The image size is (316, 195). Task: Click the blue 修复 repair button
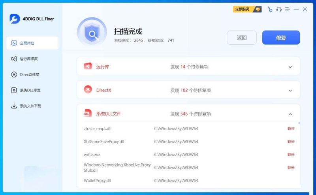click(281, 38)
